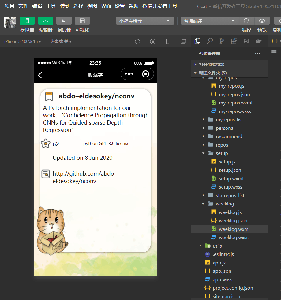
Task: Open the github.com/abdo-eldesokey/nconv link
Action: [84, 177]
